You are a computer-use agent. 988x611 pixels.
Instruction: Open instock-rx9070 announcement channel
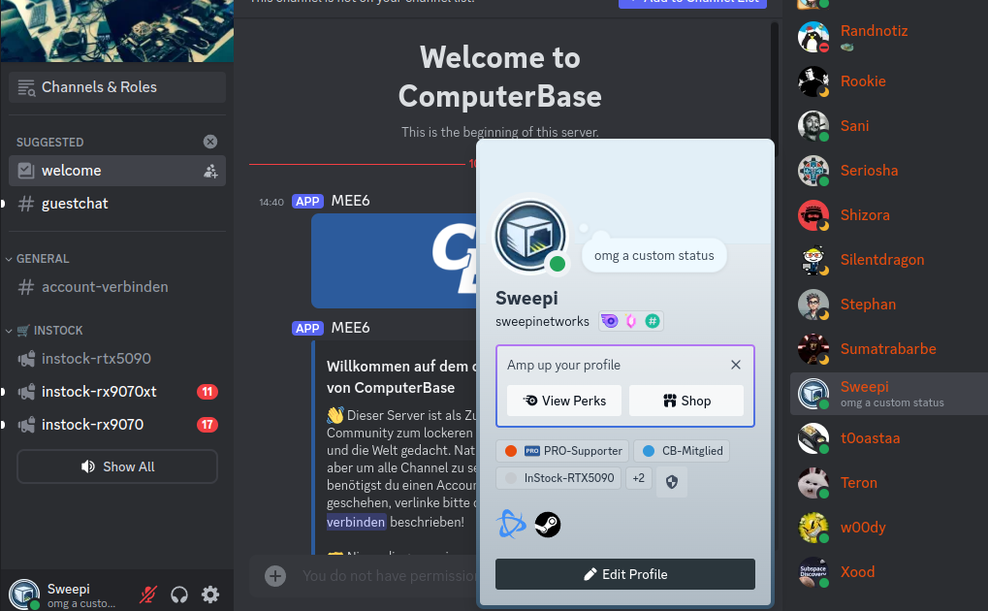click(117, 425)
